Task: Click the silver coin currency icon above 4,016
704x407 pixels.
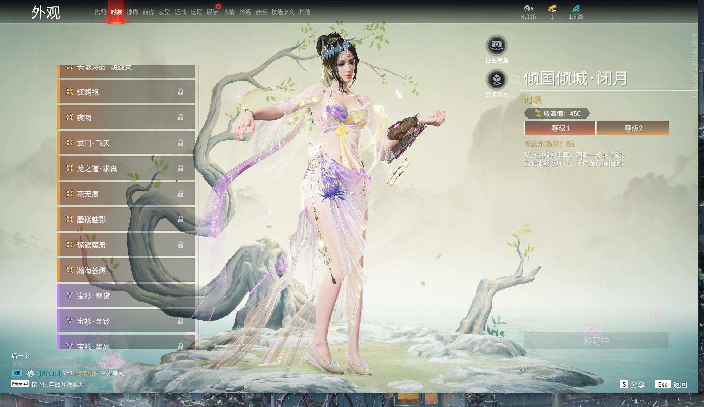Action: click(x=528, y=8)
